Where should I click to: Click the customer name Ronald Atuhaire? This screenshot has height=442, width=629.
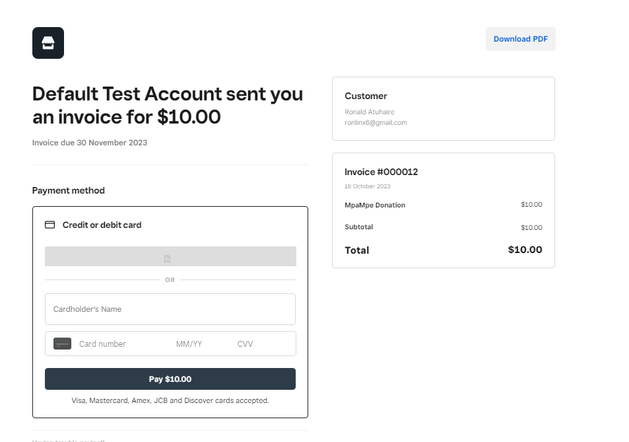pyautogui.click(x=369, y=112)
